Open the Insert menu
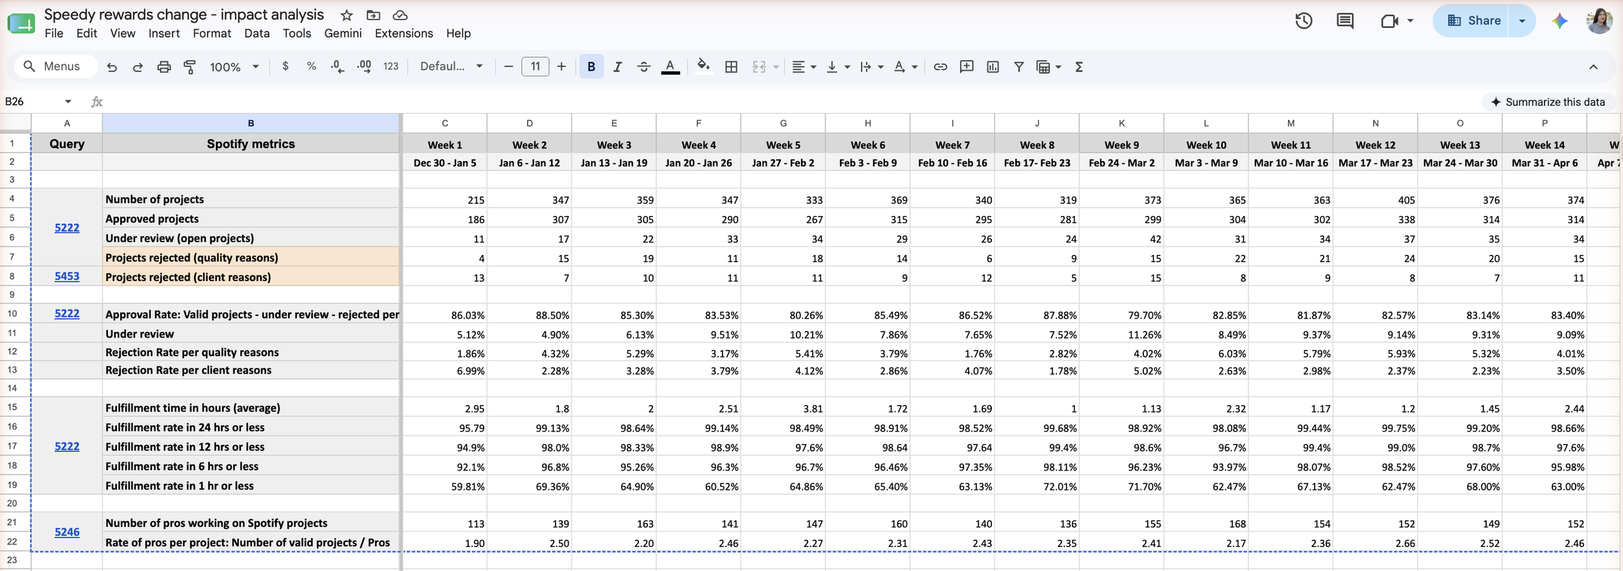Image resolution: width=1623 pixels, height=571 pixels. (x=164, y=34)
